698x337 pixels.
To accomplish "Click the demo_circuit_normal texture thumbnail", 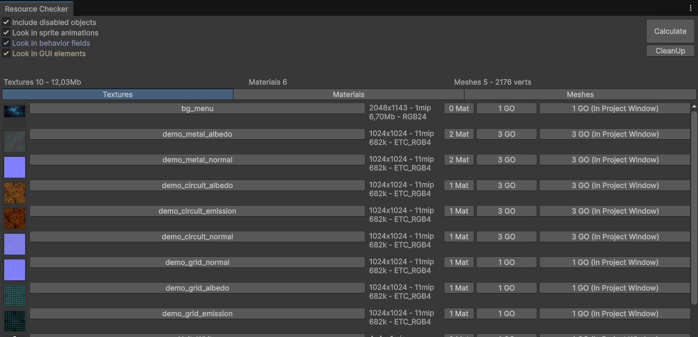I will (x=15, y=244).
